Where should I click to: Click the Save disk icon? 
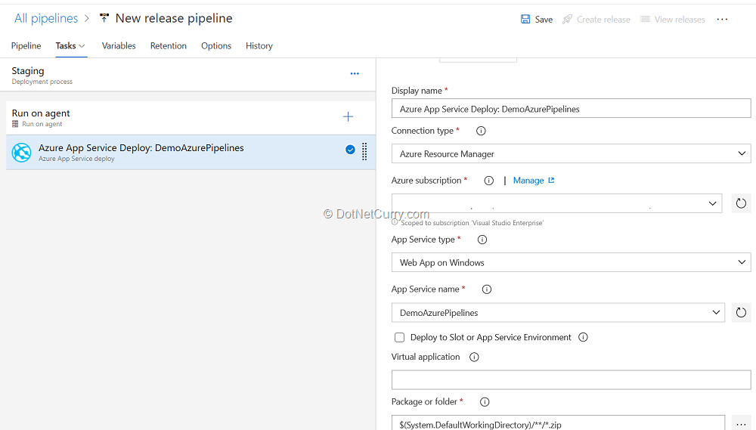point(525,20)
